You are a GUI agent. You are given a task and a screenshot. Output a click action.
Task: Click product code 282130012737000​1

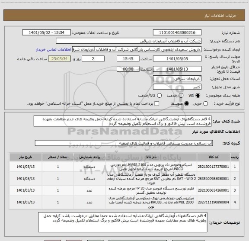coord(213,167)
